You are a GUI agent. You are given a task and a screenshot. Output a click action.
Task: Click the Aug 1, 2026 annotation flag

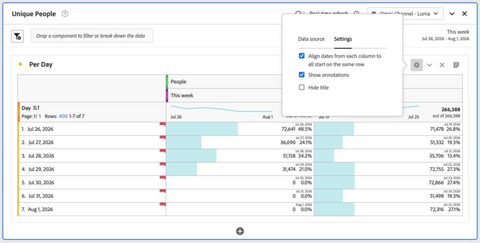163,205
